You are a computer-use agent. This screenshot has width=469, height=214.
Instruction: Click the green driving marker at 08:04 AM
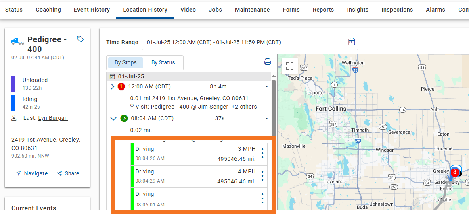point(124,118)
